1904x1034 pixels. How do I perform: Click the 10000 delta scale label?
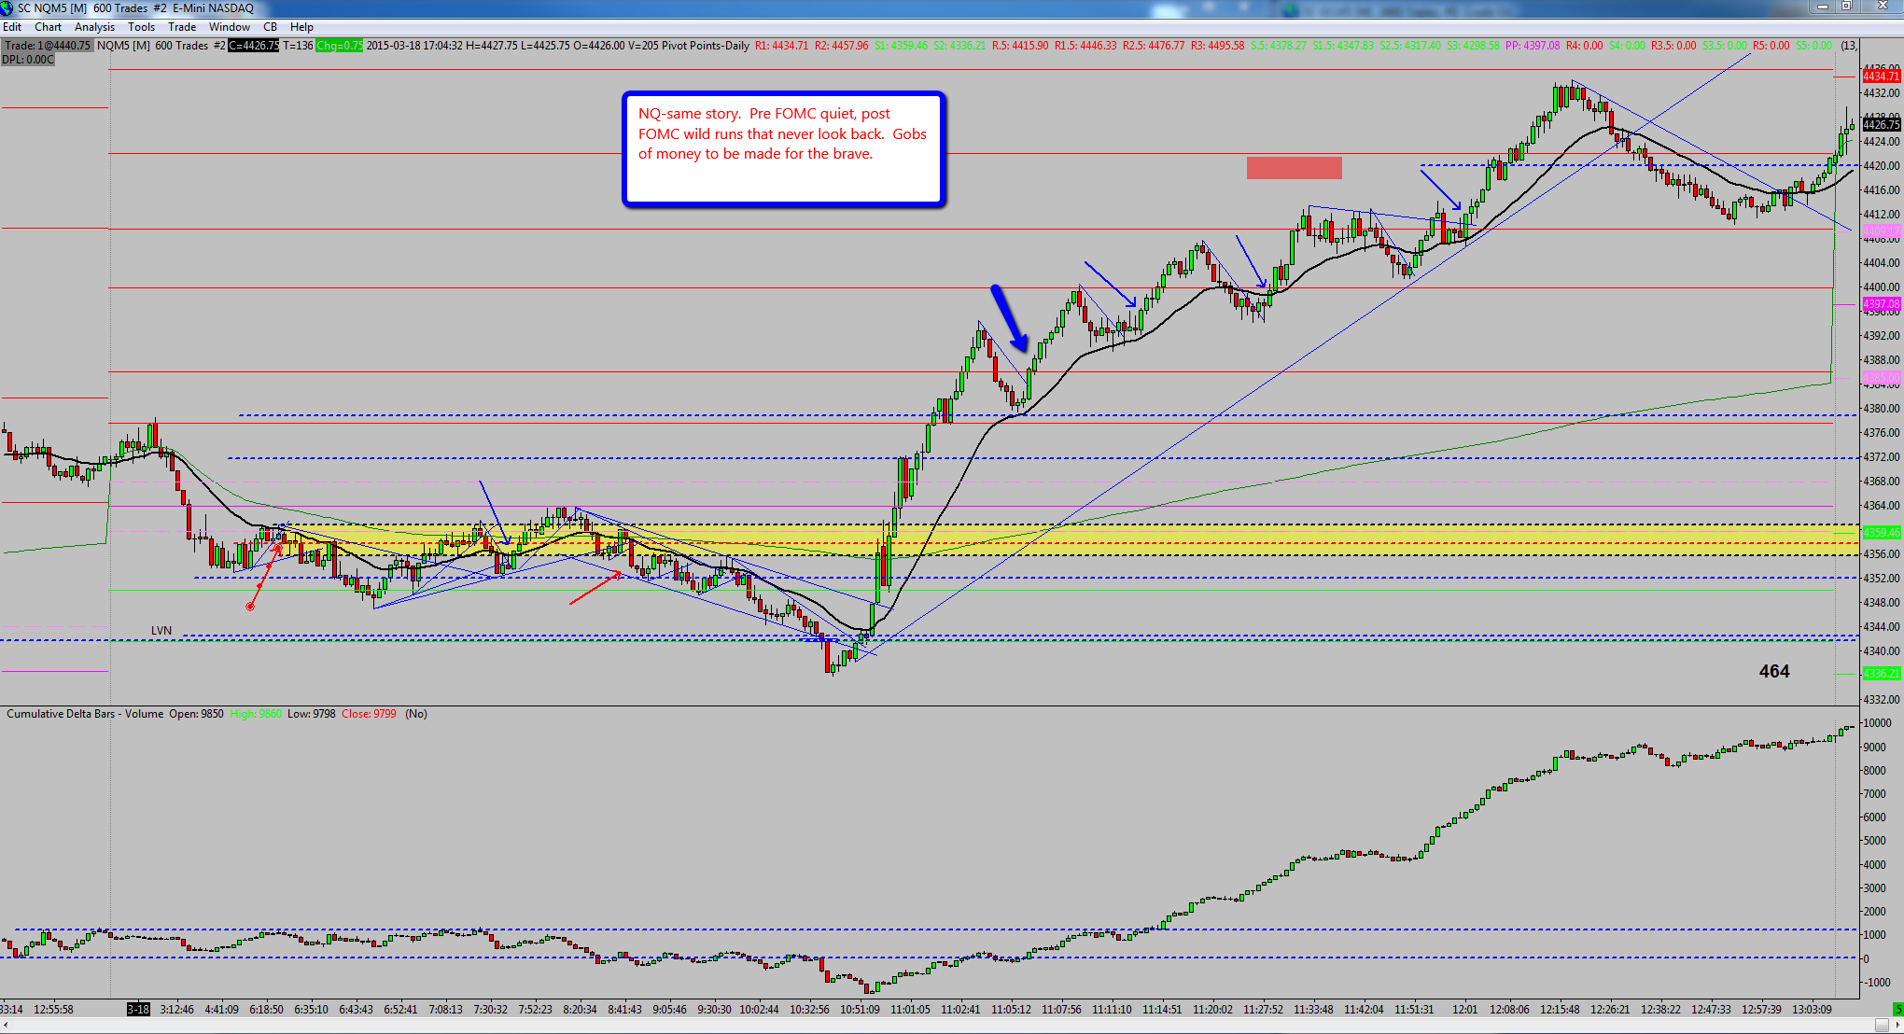1876,723
